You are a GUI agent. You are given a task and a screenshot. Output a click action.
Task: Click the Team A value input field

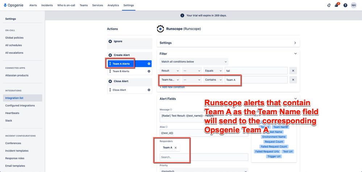click(x=256, y=80)
